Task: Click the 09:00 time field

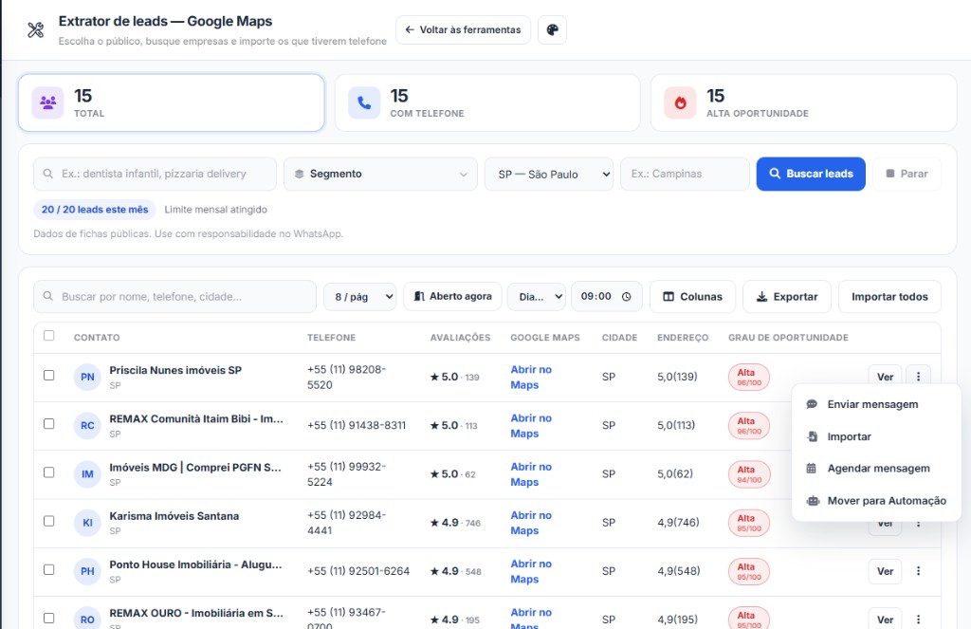Action: tap(606, 297)
